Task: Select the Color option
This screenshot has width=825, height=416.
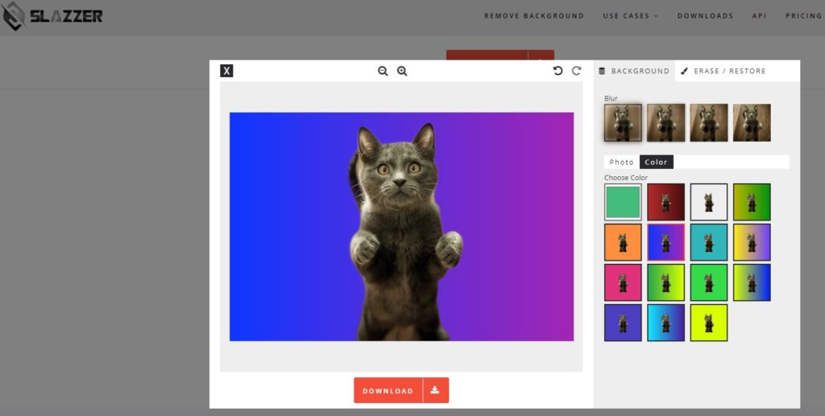Action: pyautogui.click(x=656, y=163)
